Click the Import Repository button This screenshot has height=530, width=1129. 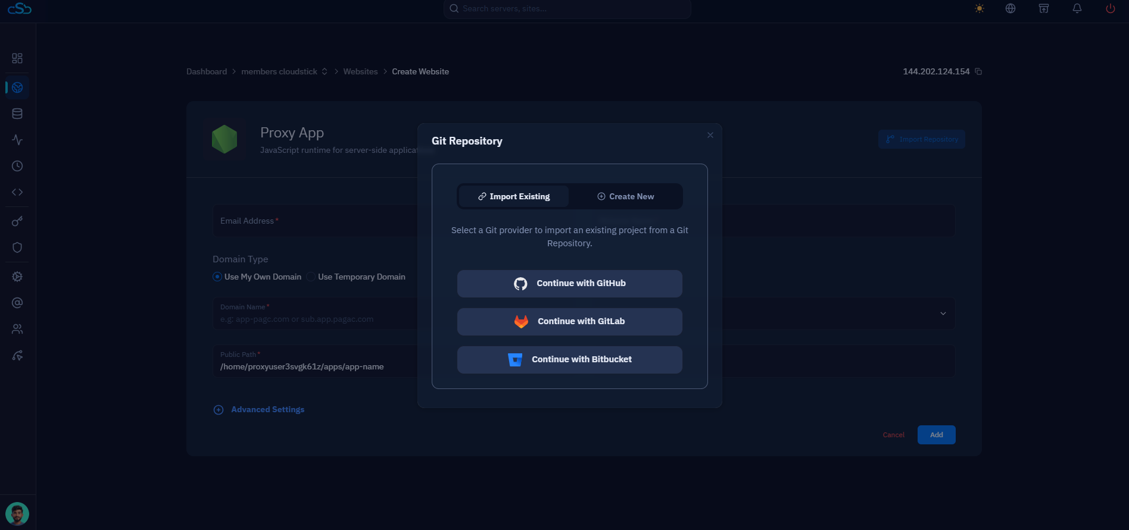click(922, 139)
